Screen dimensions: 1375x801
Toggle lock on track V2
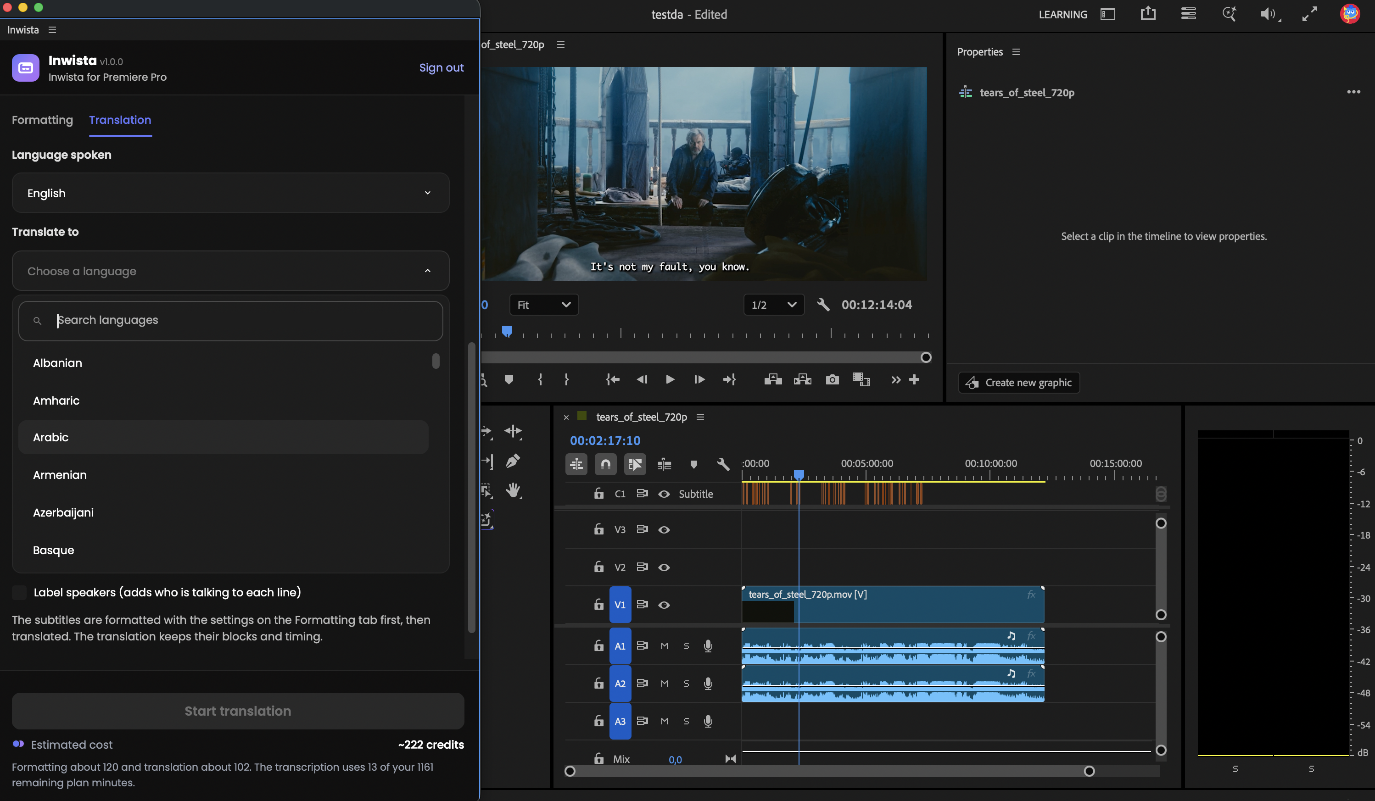598,567
